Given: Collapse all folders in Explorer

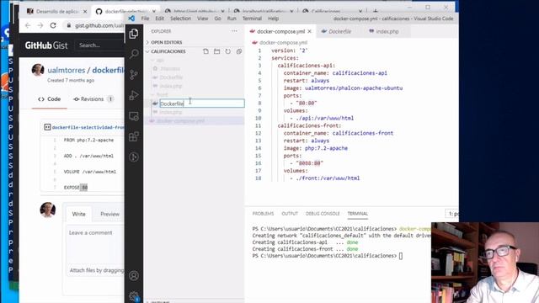Looking at the screenshot, I should [x=239, y=51].
